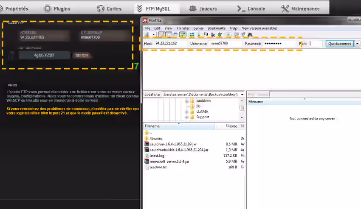Open the Bookmarks menu
The width and height of the screenshot is (361, 209).
coord(217,28)
